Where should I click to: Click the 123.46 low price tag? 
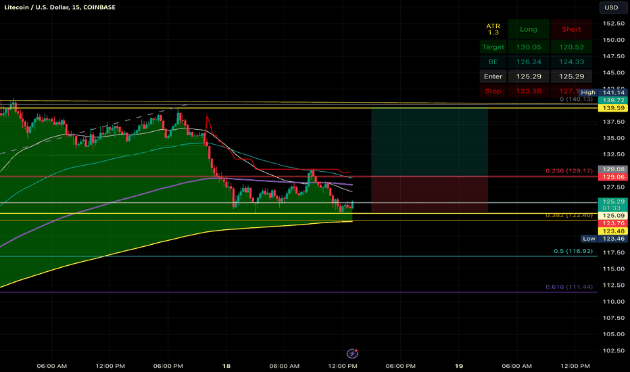coord(613,239)
